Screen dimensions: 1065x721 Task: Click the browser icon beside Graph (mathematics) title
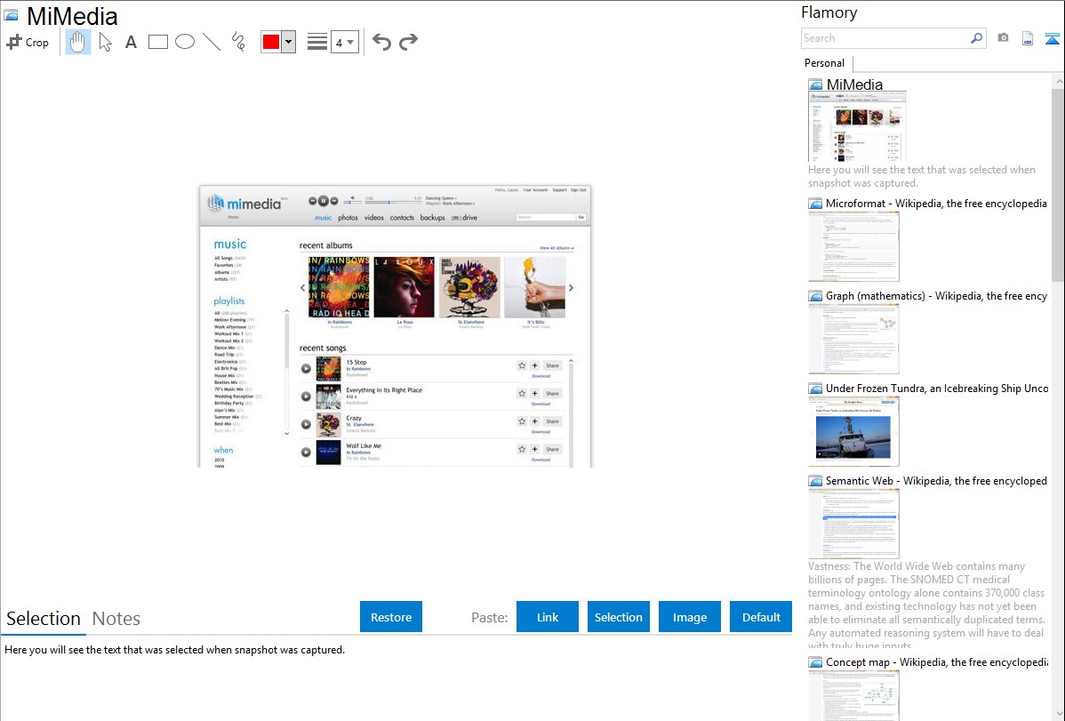(815, 296)
